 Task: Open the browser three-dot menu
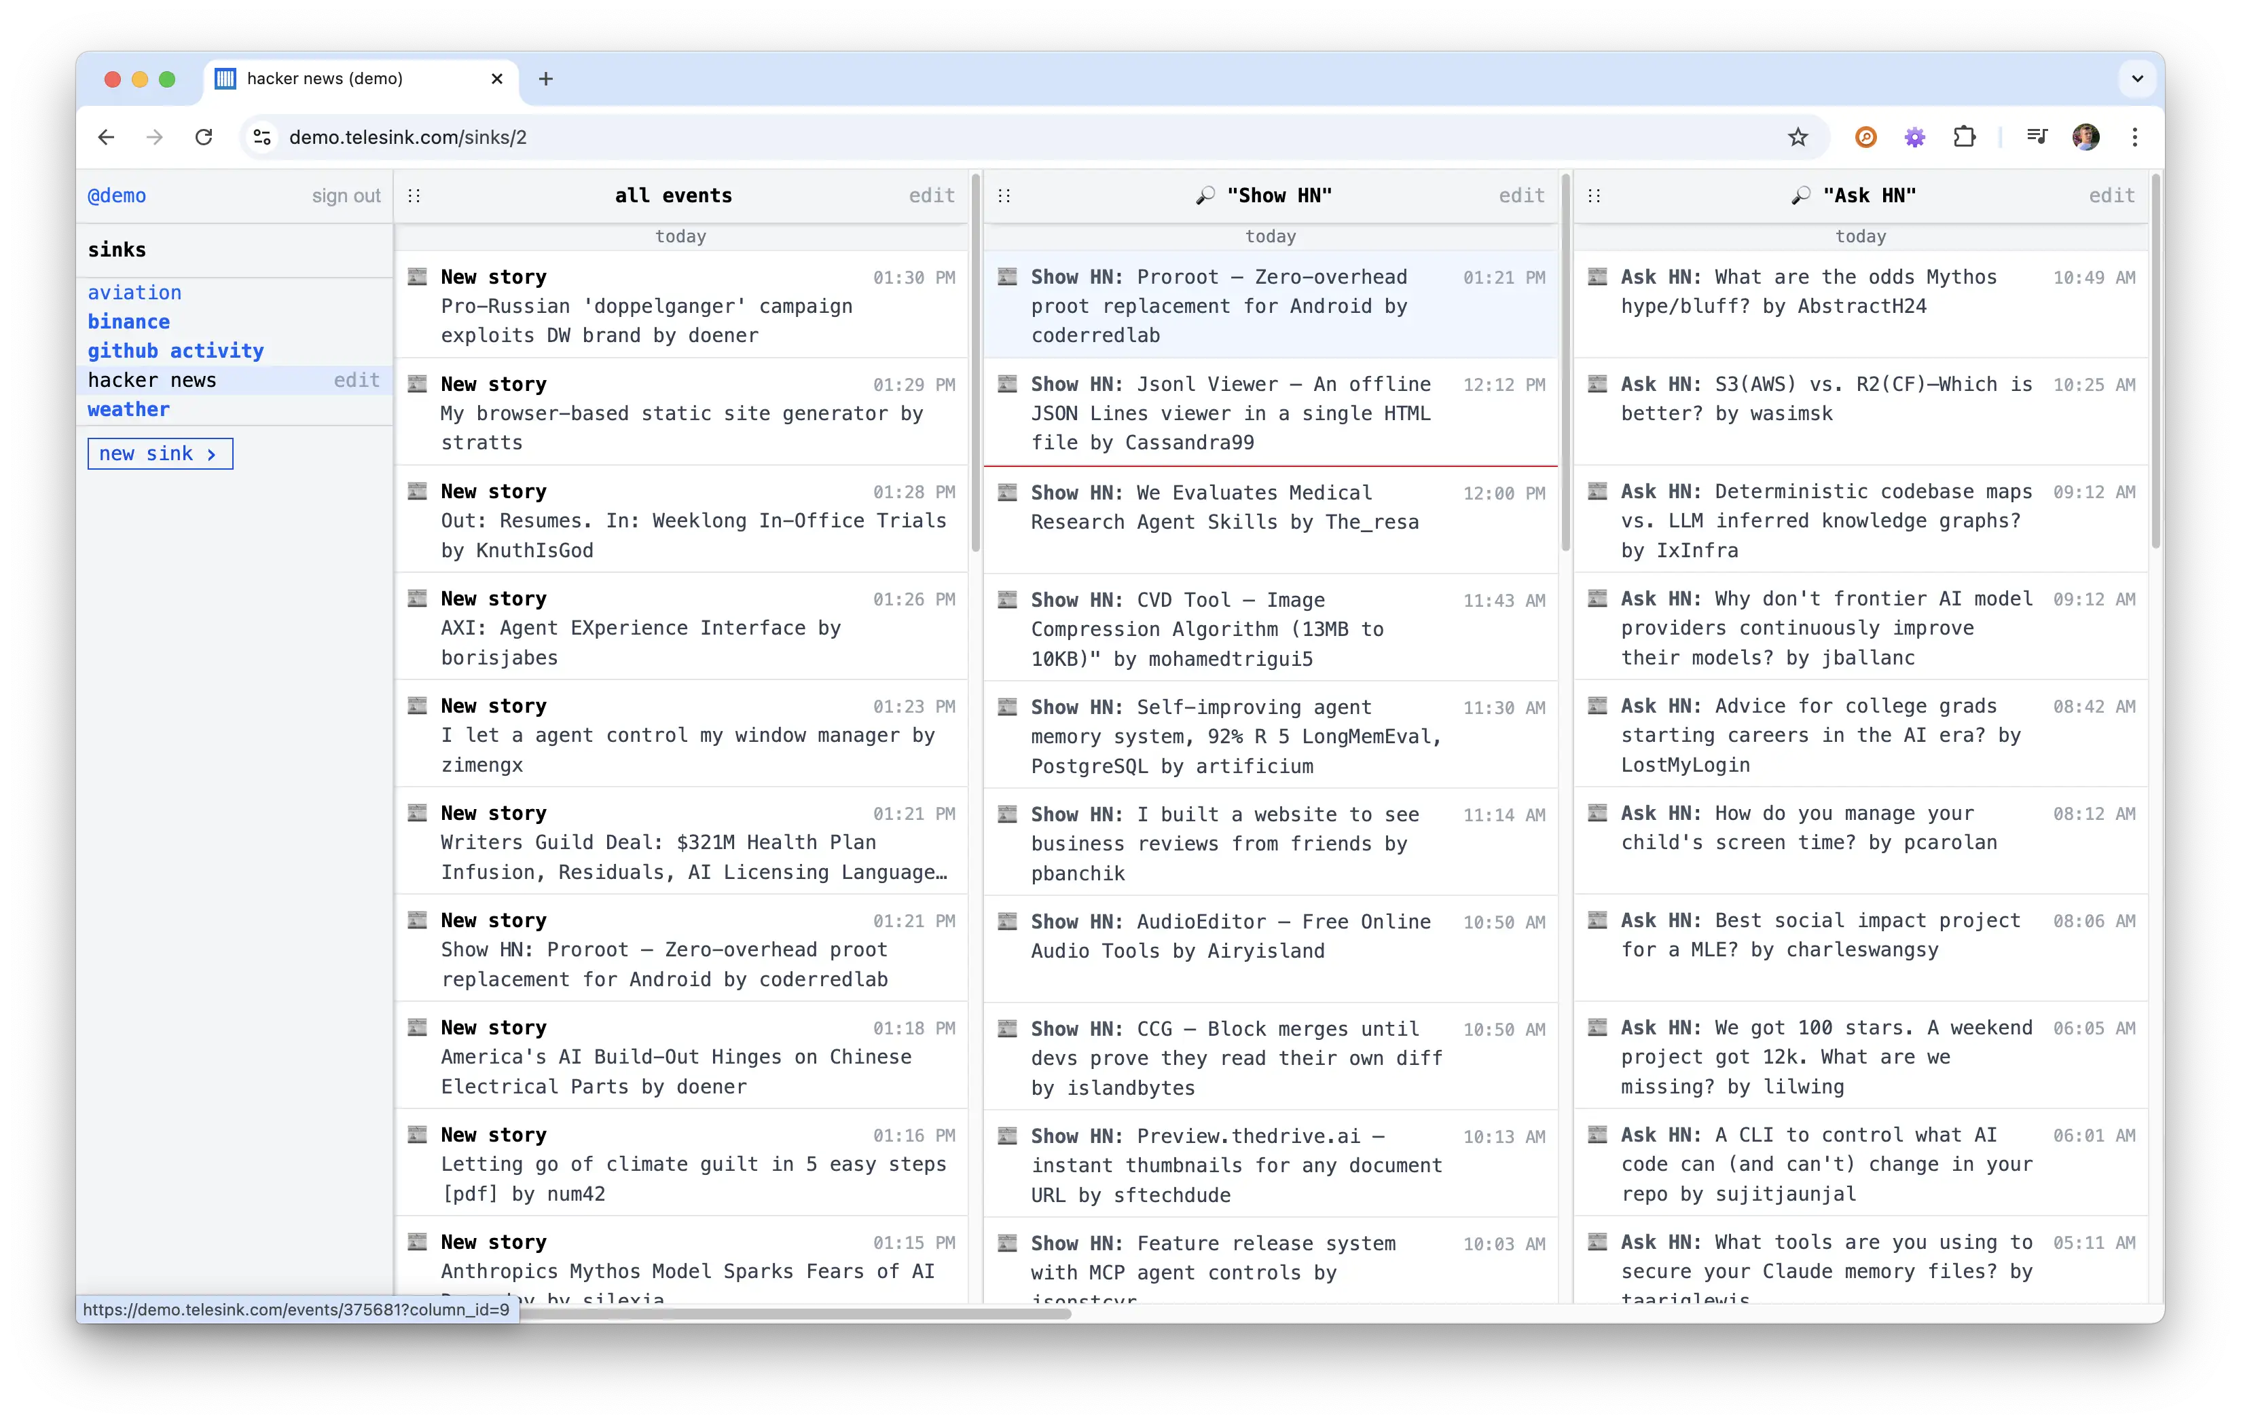(2135, 136)
